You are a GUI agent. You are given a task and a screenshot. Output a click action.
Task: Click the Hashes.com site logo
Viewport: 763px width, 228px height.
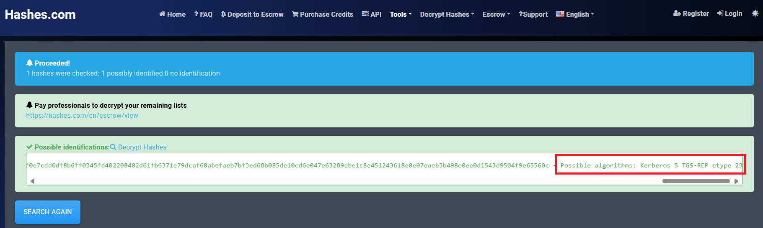pos(40,15)
